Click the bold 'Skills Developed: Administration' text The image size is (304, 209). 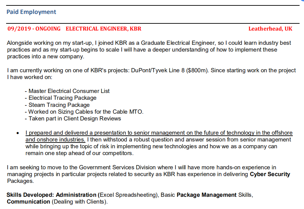(51, 195)
